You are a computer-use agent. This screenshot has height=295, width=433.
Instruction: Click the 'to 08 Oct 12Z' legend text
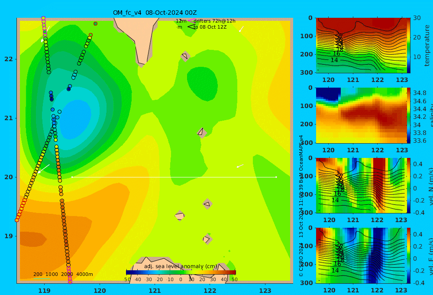(x=210, y=27)
